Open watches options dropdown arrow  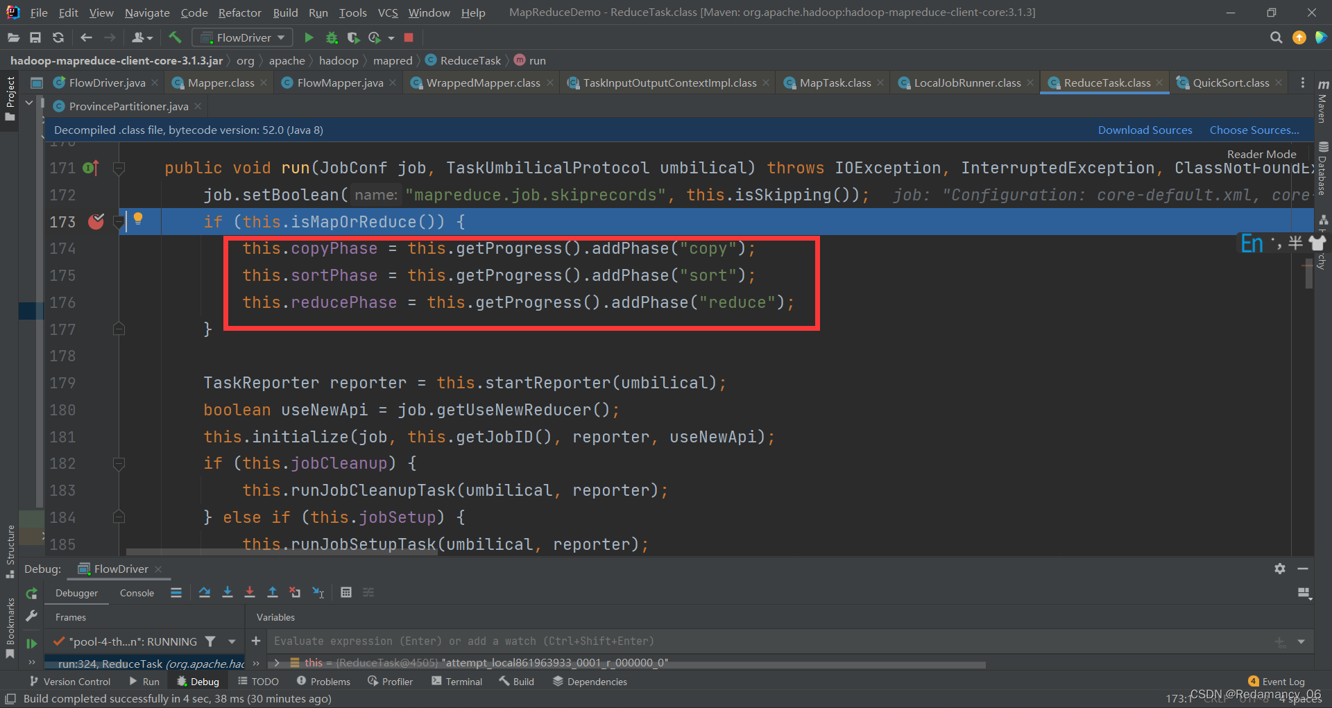1301,641
